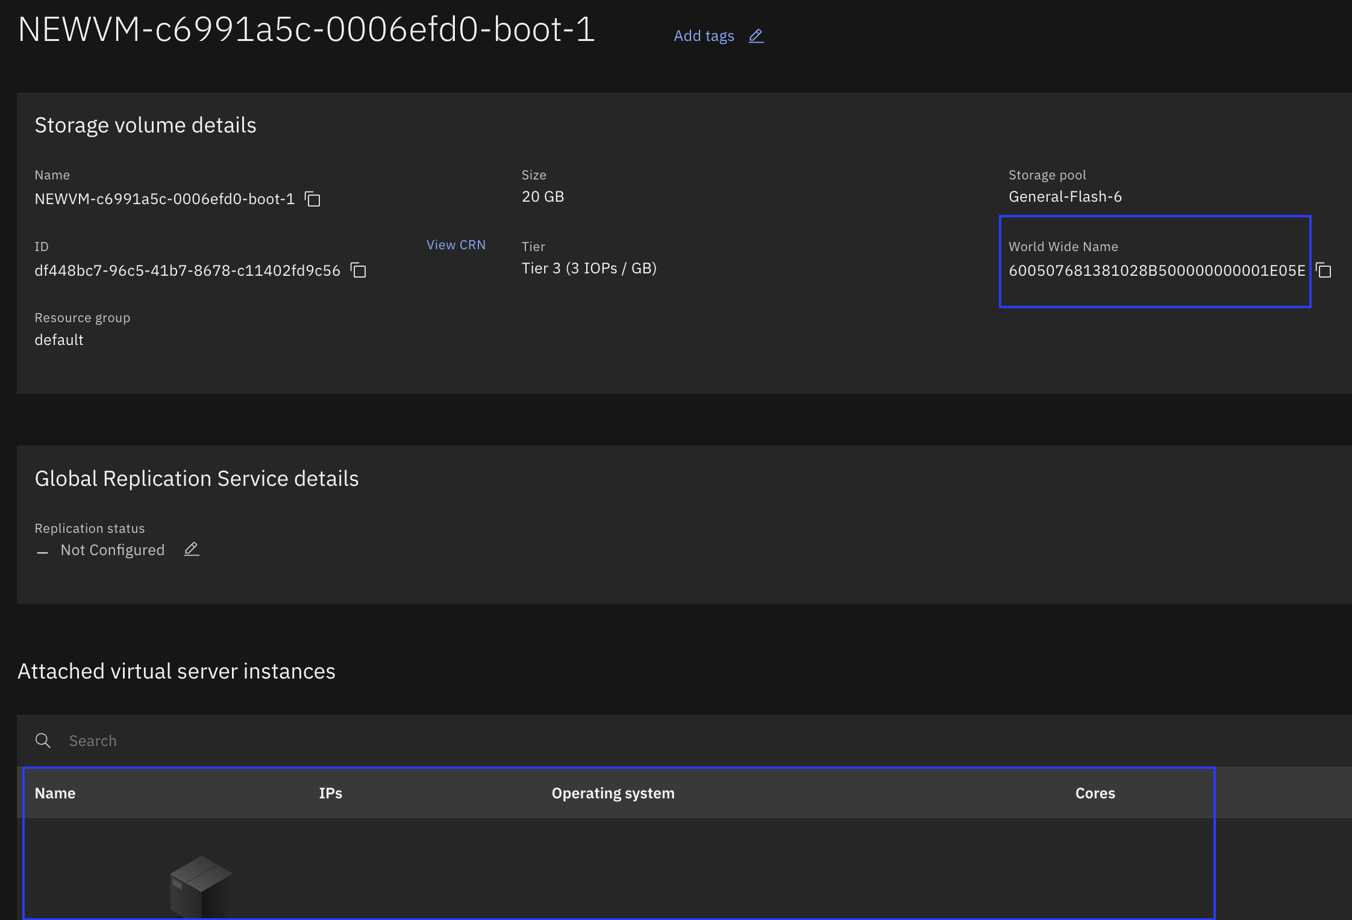
Task: Open the View CRN link
Action: point(456,245)
